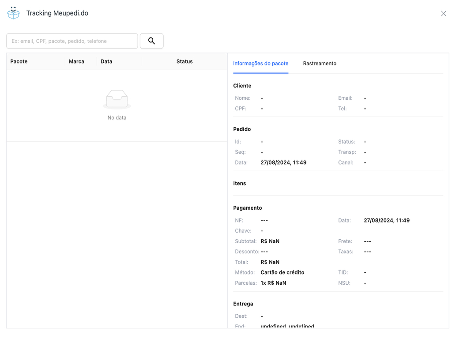This screenshot has height=339, width=452.
Task: Click the Cliente section heading
Action: click(x=241, y=85)
